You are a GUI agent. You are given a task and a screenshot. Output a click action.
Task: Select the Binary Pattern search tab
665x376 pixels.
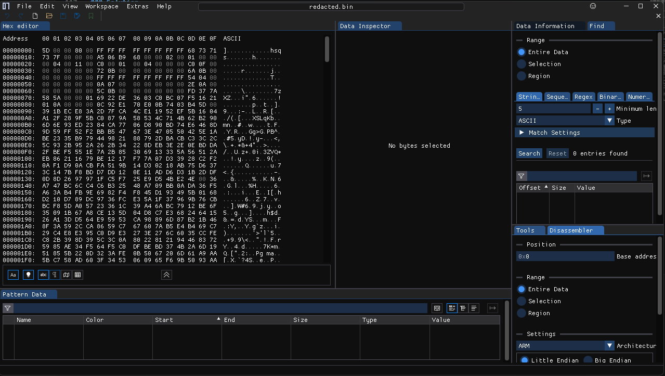(x=610, y=97)
